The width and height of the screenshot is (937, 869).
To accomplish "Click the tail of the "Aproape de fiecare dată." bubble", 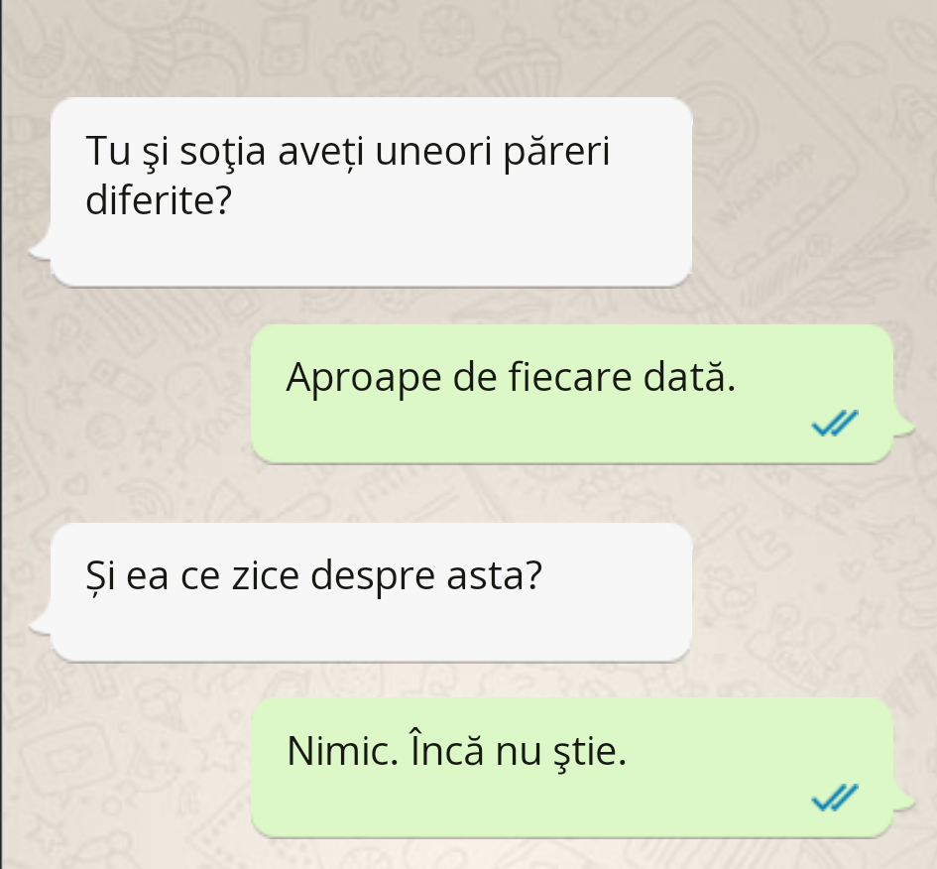I will click(x=903, y=426).
